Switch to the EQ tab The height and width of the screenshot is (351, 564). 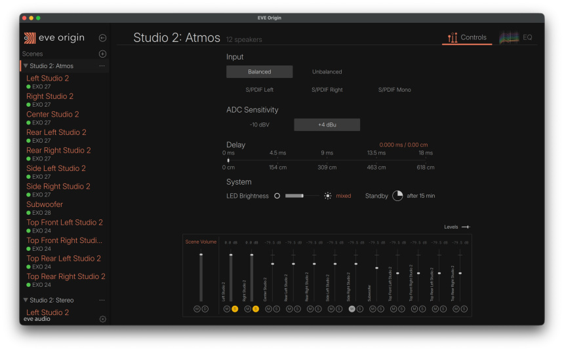(516, 37)
